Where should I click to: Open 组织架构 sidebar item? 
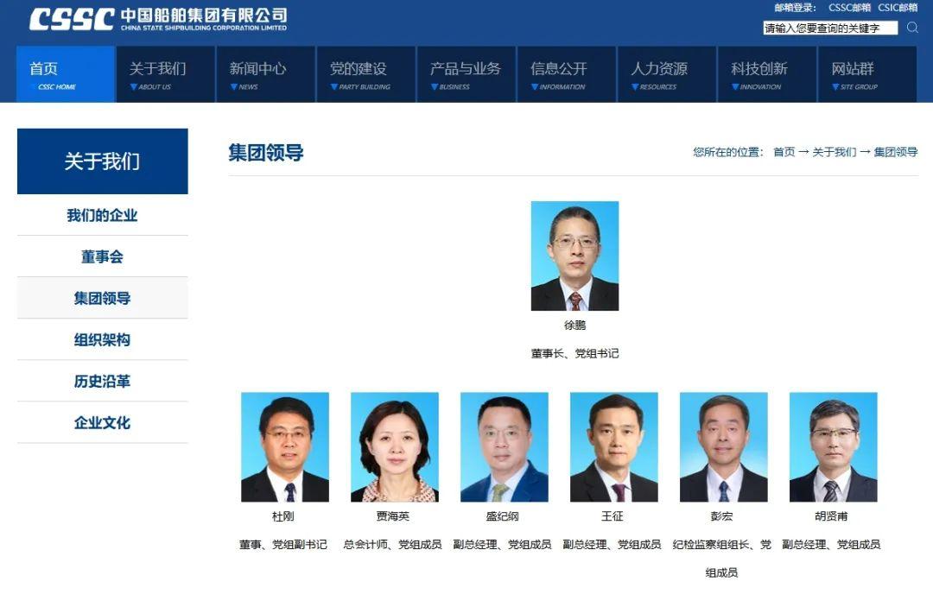tap(102, 339)
